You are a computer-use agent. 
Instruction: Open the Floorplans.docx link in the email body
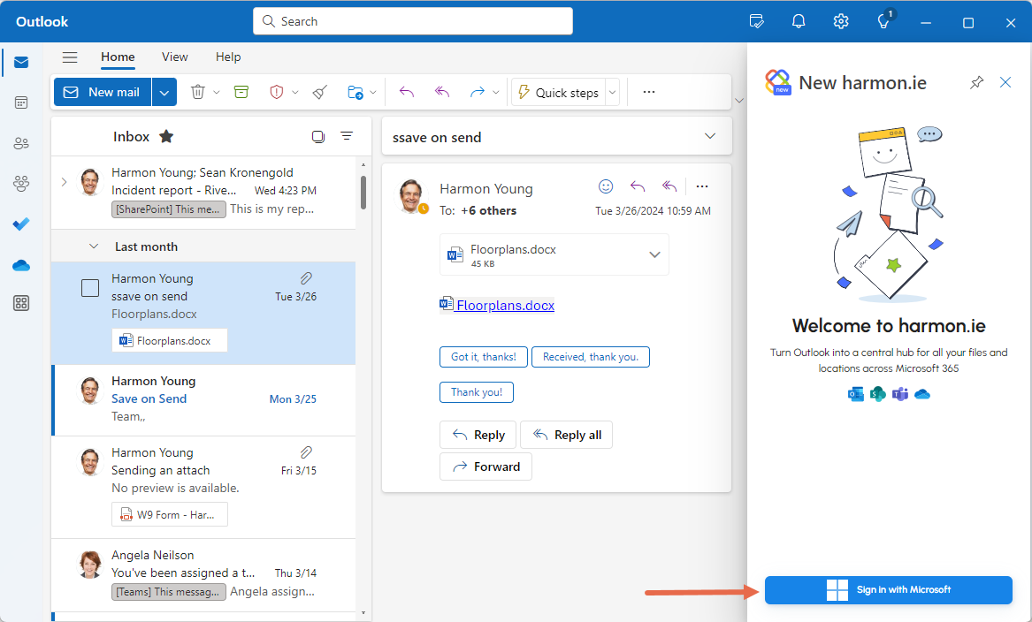(504, 305)
